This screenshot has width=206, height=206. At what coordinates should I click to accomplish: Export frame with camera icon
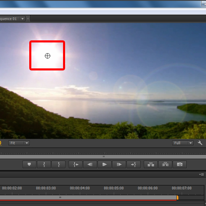180,164
